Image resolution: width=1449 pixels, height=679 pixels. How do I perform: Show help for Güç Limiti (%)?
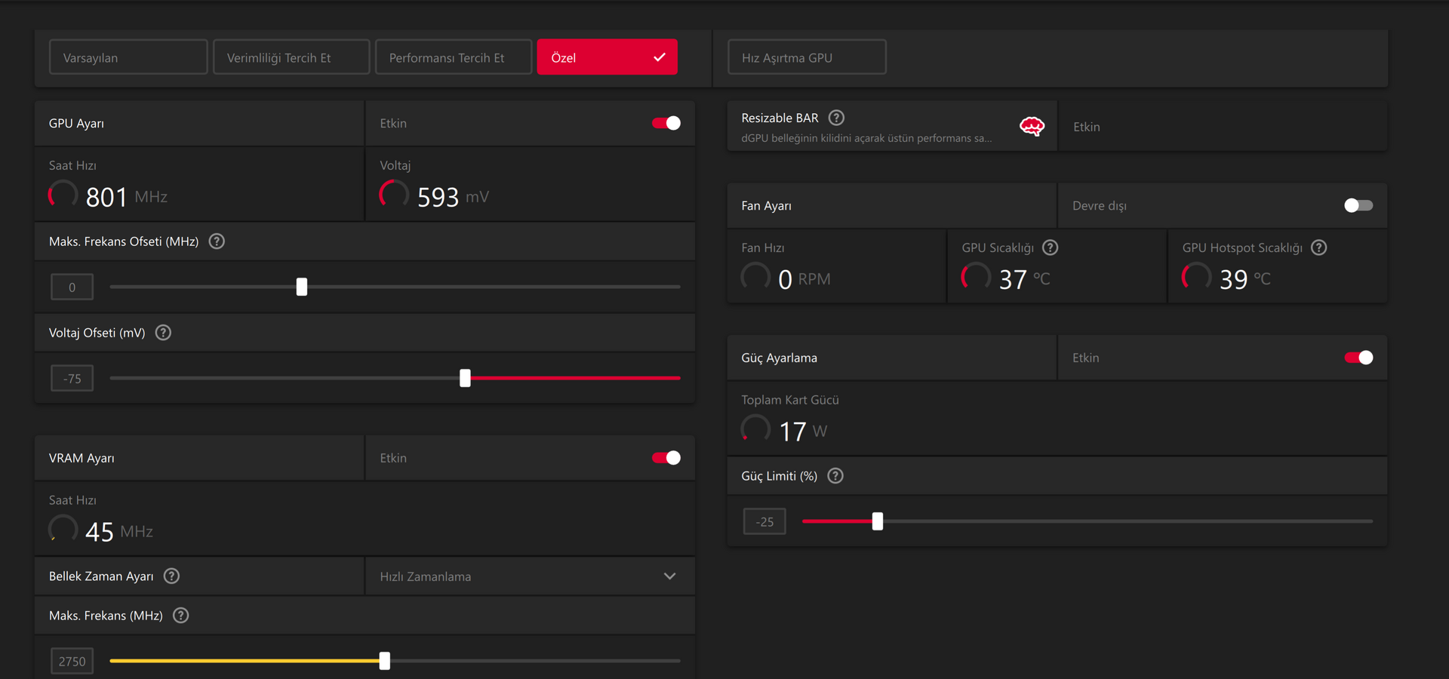[x=835, y=476]
